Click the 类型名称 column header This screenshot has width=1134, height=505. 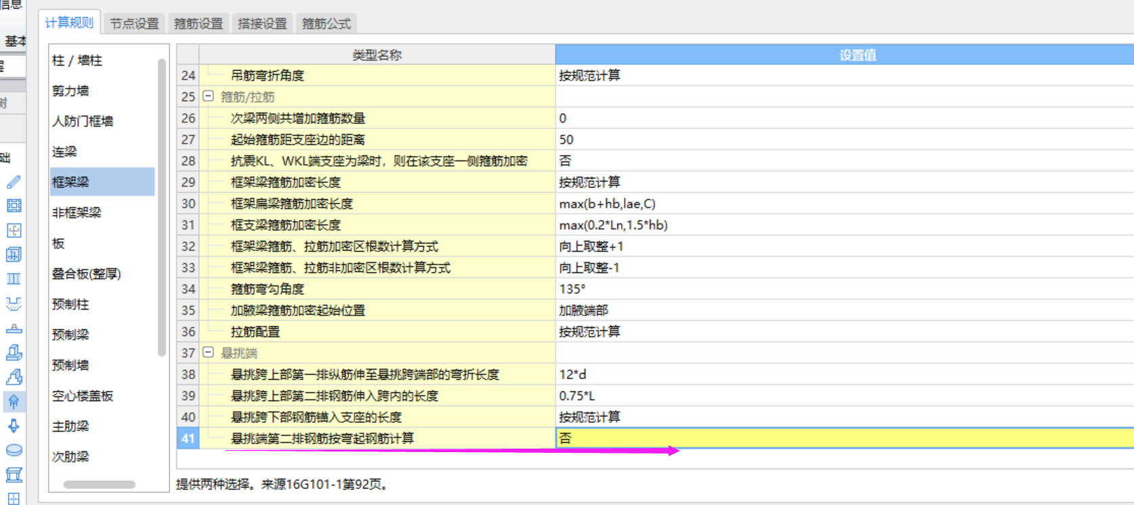point(377,55)
